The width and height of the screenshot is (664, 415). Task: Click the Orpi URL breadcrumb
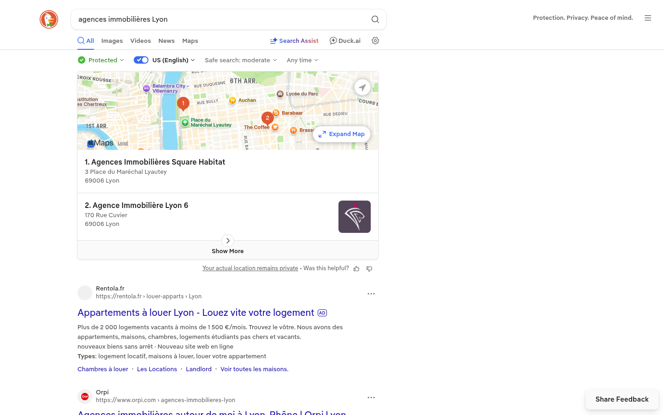[x=166, y=400]
